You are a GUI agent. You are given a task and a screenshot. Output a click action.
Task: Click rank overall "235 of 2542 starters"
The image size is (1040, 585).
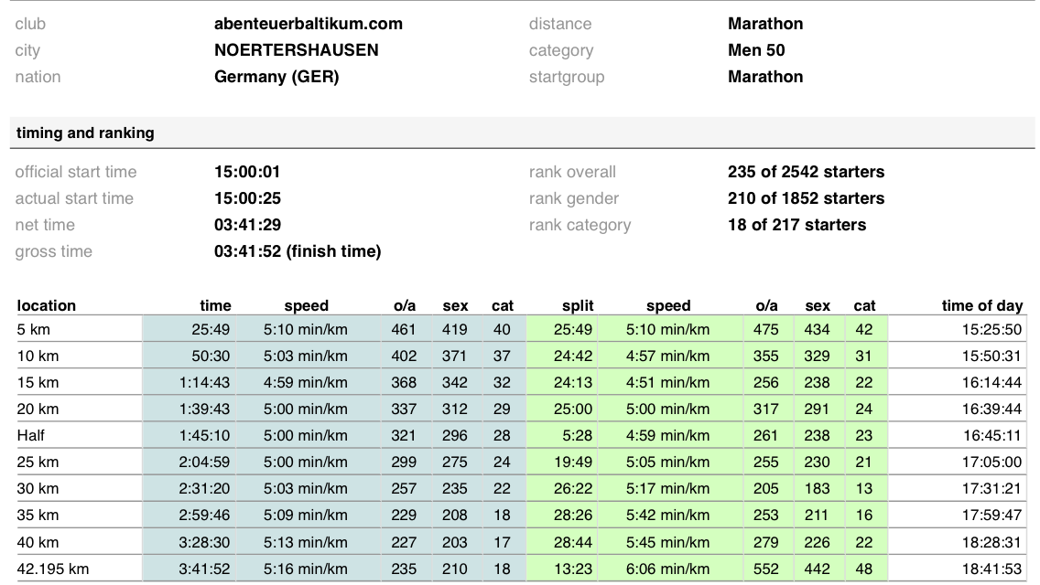coord(806,172)
